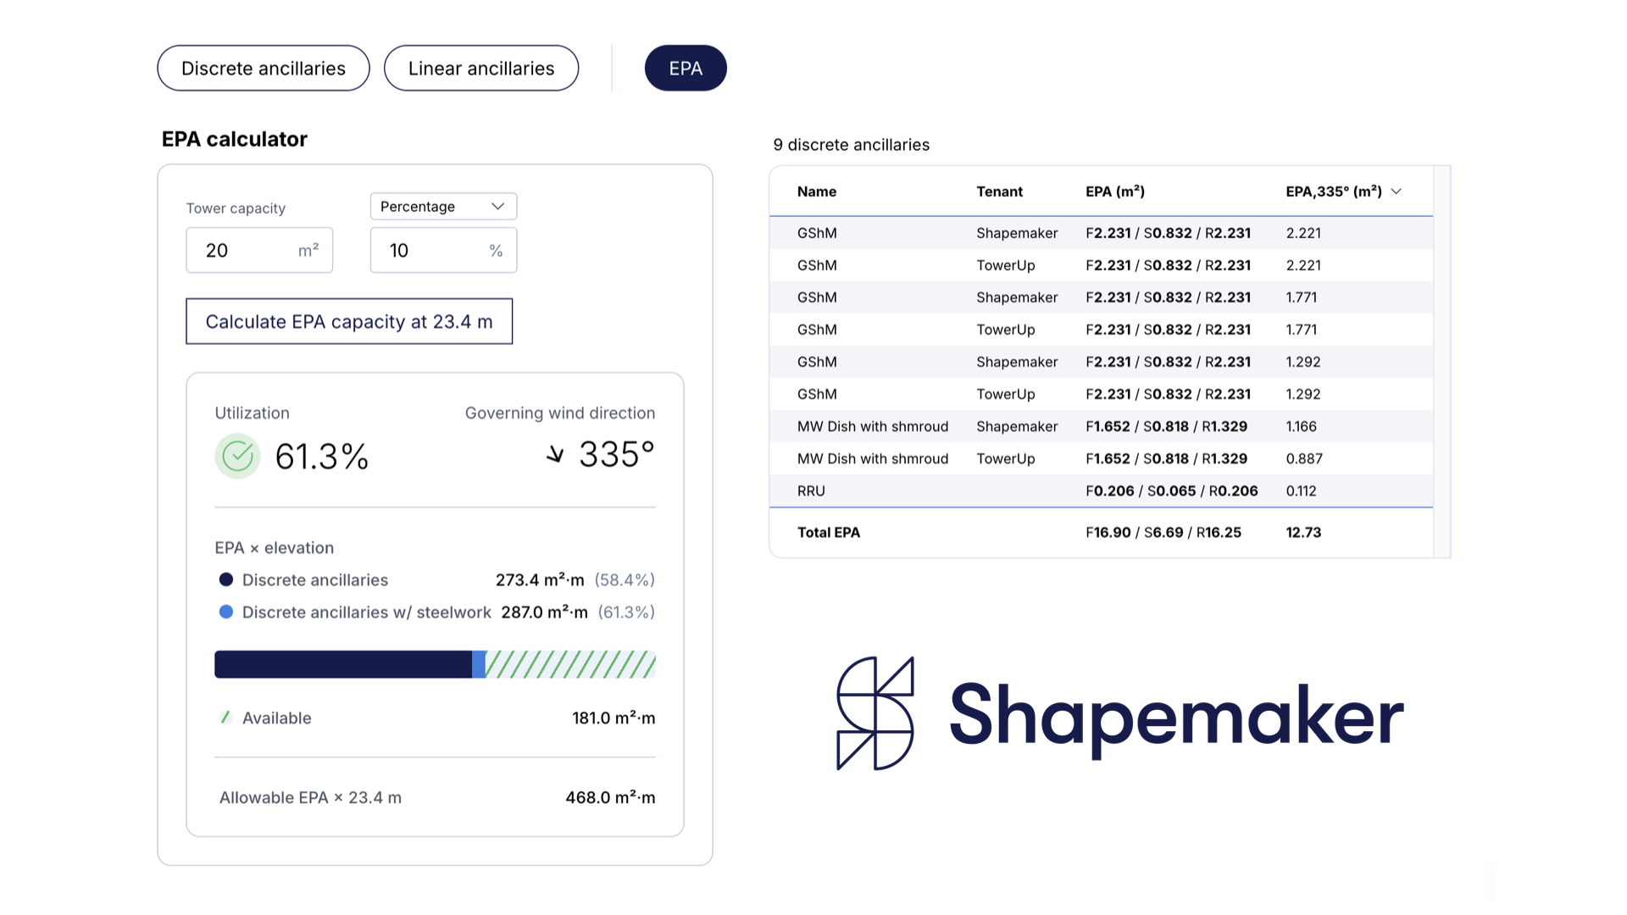Screen dimensions: 1627x915
Task: Click Calculate EPA capacity at 23.4 m
Action: pos(349,321)
